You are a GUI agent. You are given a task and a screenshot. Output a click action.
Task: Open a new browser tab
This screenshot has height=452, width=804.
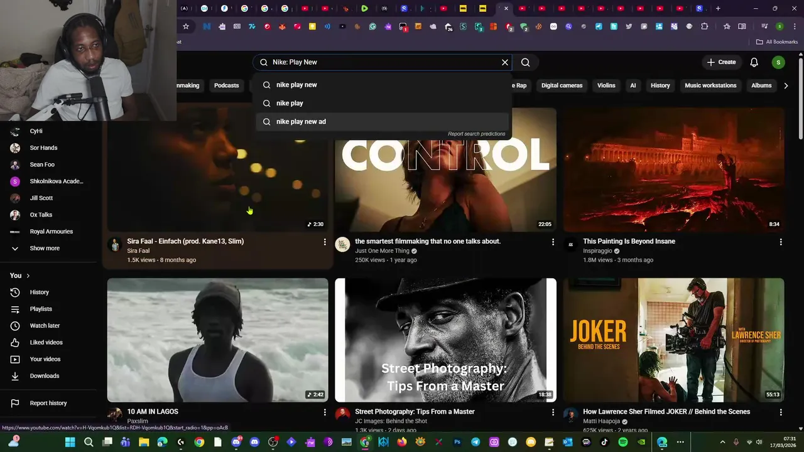tap(718, 9)
